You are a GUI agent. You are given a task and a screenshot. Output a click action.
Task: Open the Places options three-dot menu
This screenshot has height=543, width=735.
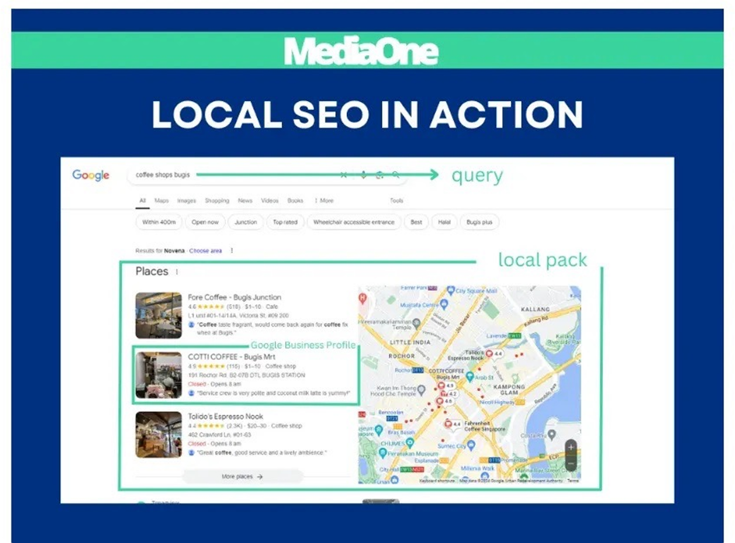pos(177,272)
